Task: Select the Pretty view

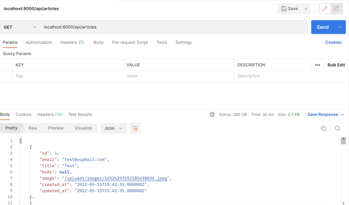Action: pyautogui.click(x=11, y=128)
